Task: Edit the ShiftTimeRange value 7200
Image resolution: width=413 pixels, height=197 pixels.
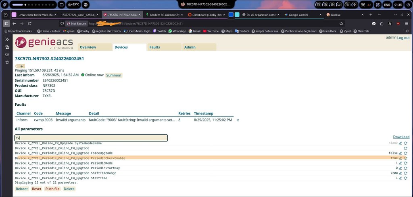Action: [400, 173]
